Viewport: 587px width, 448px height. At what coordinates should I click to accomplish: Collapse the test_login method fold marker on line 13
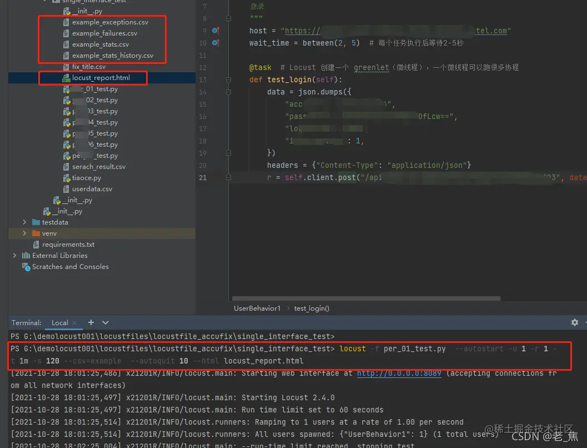228,79
